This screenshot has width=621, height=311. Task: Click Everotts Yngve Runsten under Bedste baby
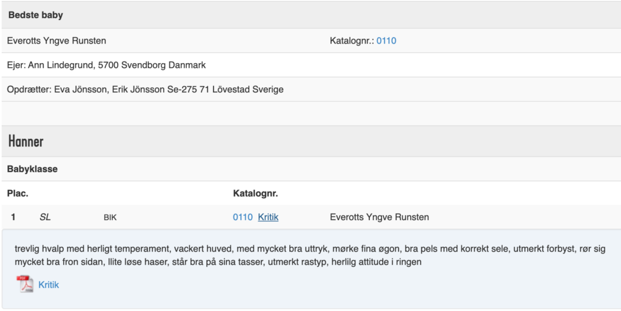pyautogui.click(x=56, y=41)
